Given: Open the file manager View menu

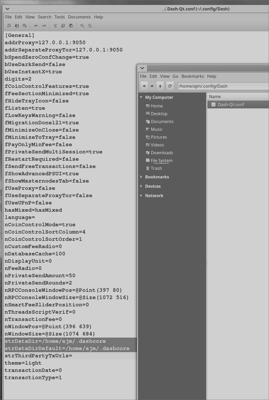Looking at the screenshot, I should pos(165,76).
